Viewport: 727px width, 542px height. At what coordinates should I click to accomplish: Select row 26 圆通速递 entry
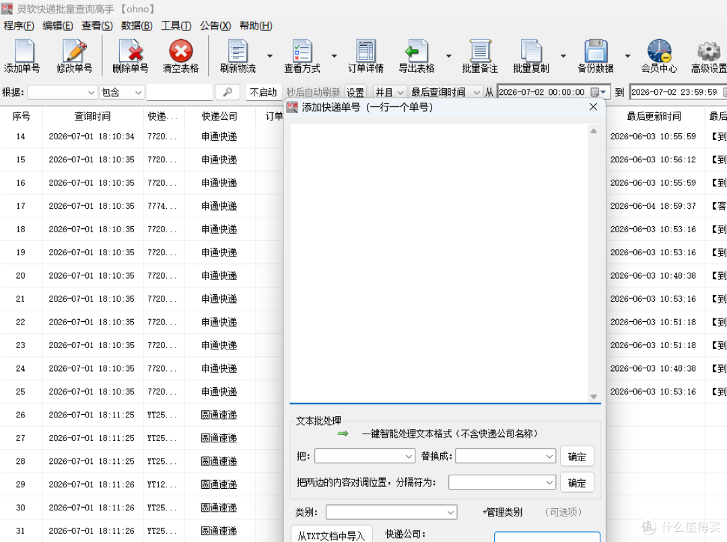click(219, 415)
